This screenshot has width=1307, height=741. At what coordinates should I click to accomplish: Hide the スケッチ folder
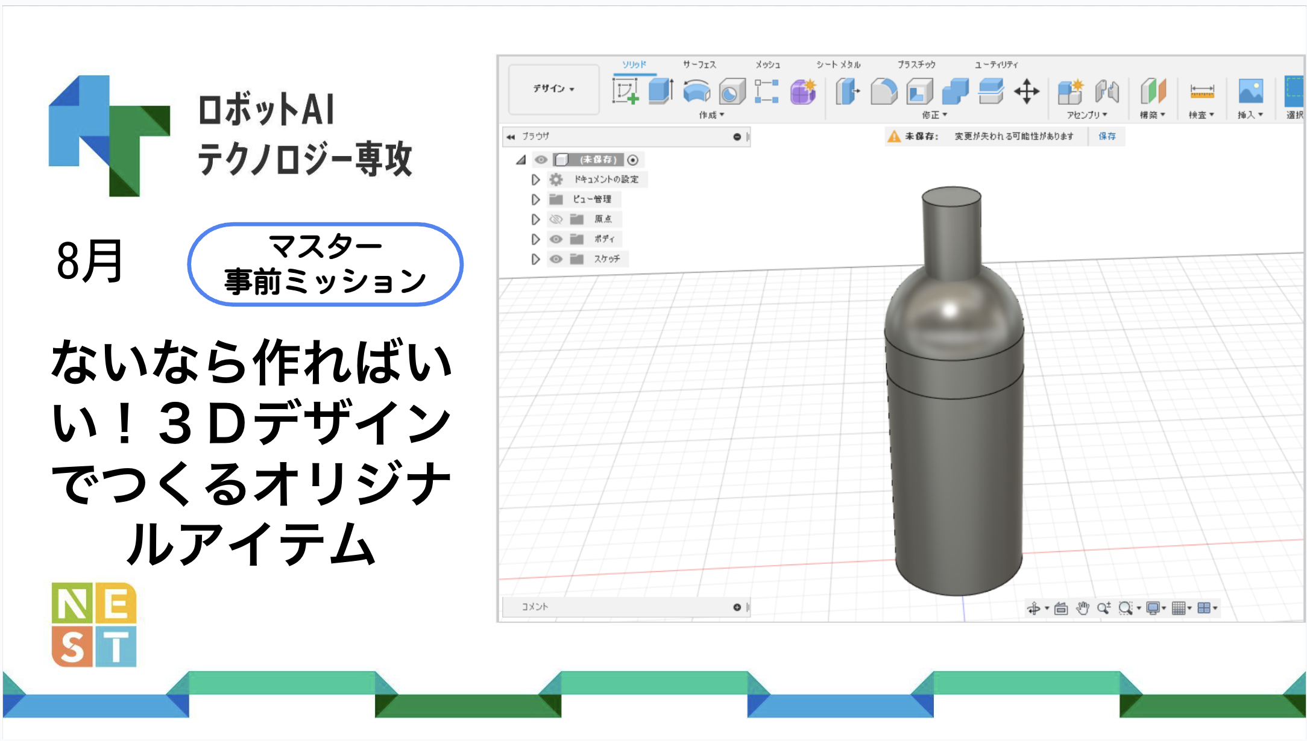556,260
